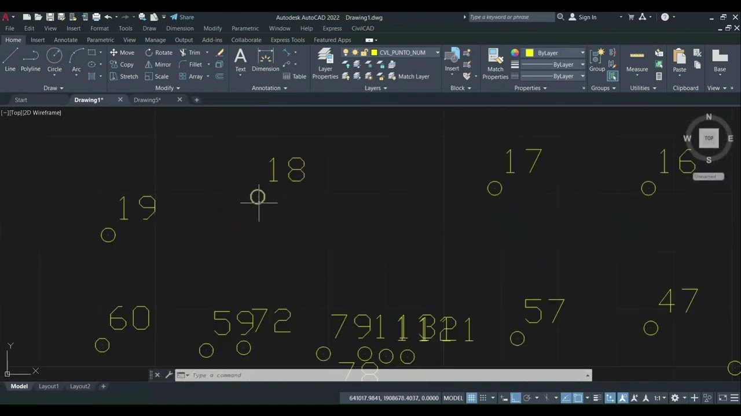The width and height of the screenshot is (741, 416).
Task: Activate the Move command
Action: (x=122, y=53)
